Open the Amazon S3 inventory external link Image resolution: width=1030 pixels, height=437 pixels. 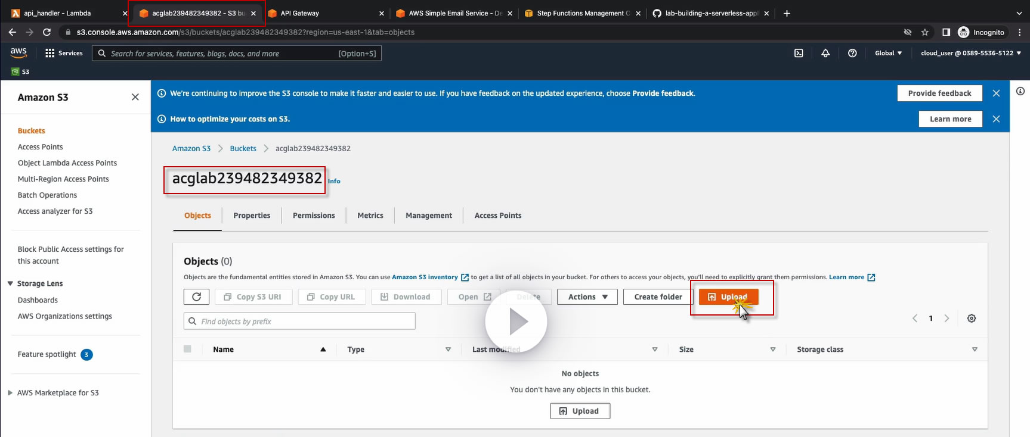point(430,277)
